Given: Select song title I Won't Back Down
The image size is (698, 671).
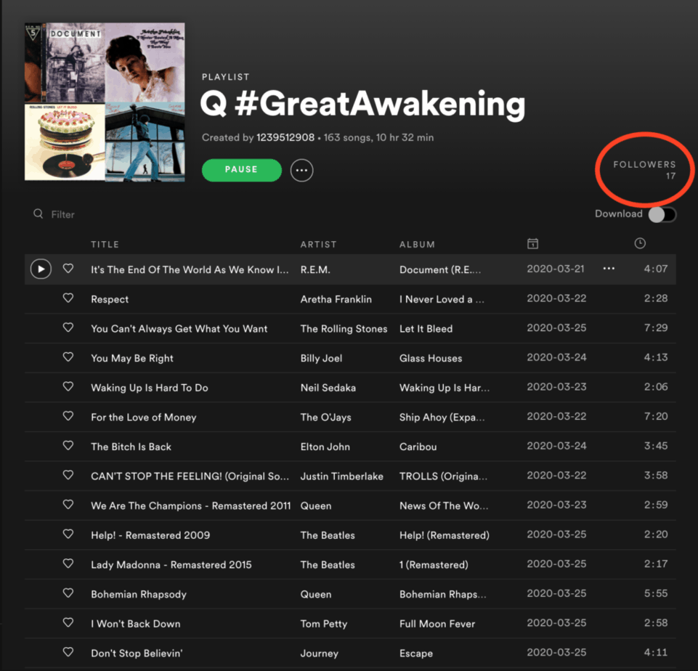Looking at the screenshot, I should (136, 624).
